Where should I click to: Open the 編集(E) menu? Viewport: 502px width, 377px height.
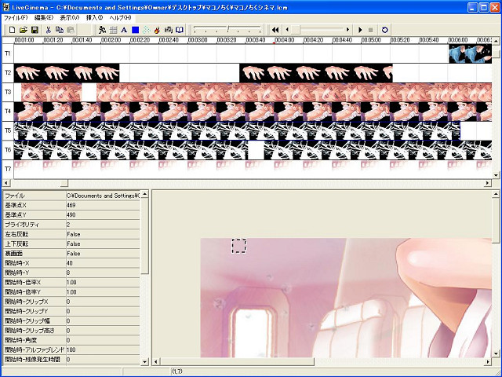pyautogui.click(x=44, y=18)
